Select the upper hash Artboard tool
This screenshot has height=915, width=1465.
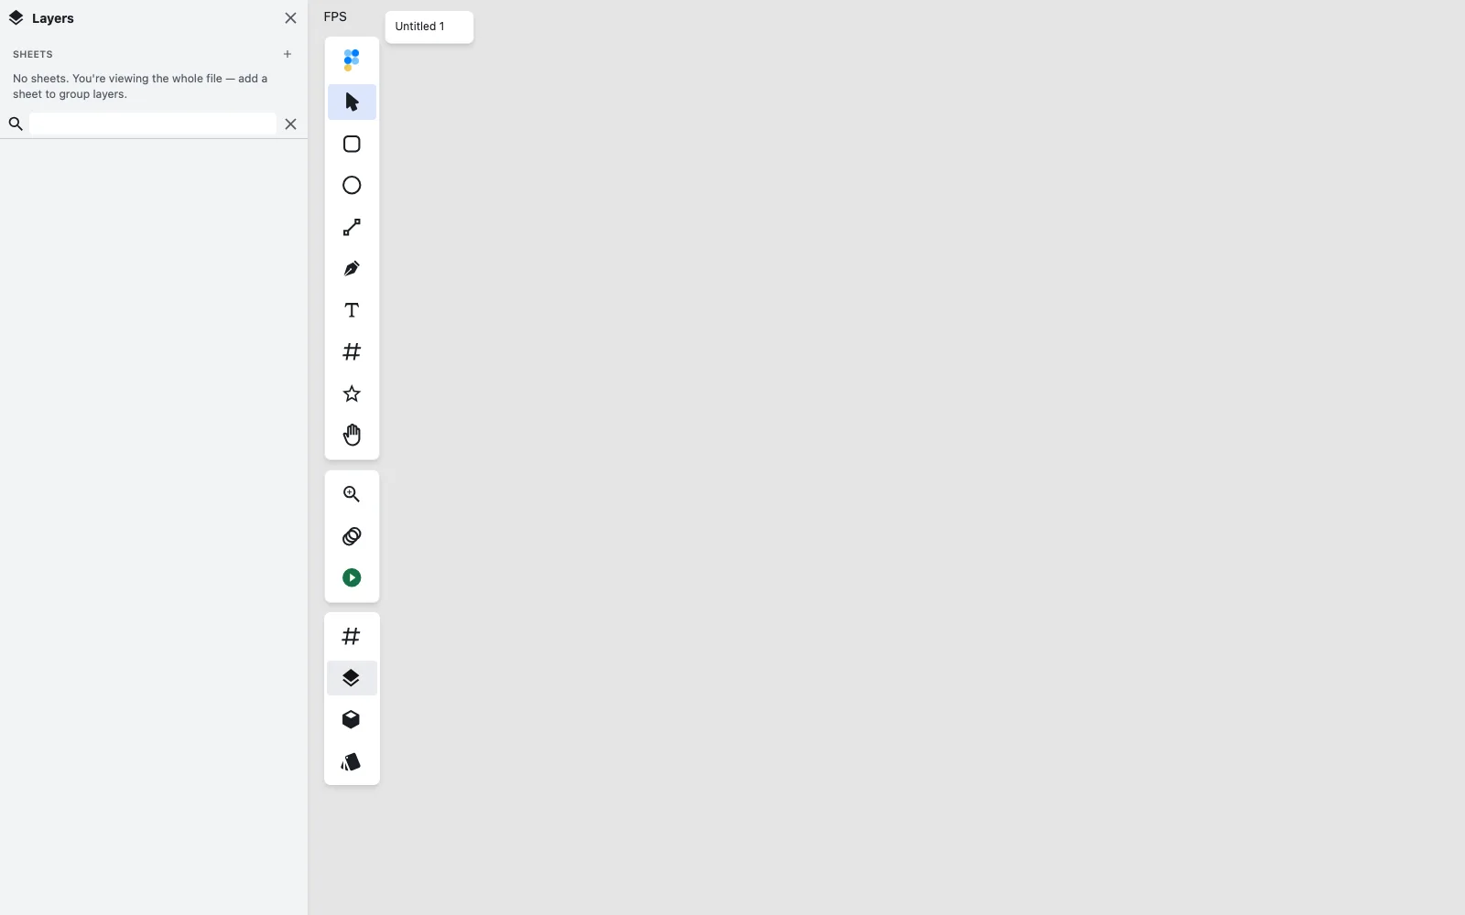tap(352, 352)
